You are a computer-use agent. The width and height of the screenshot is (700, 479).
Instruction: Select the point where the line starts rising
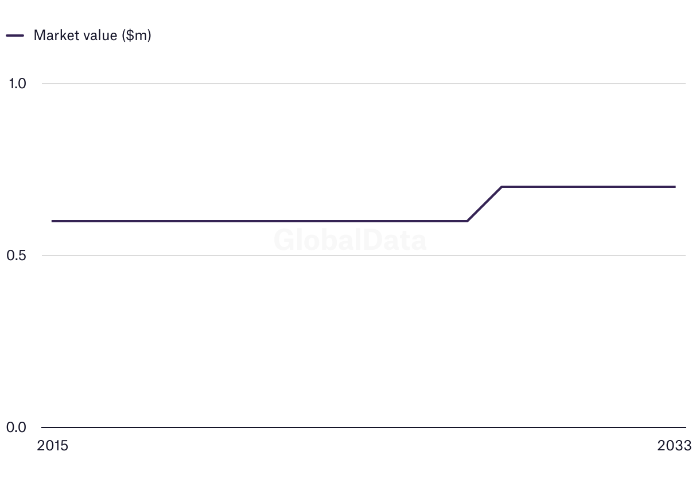467,221
